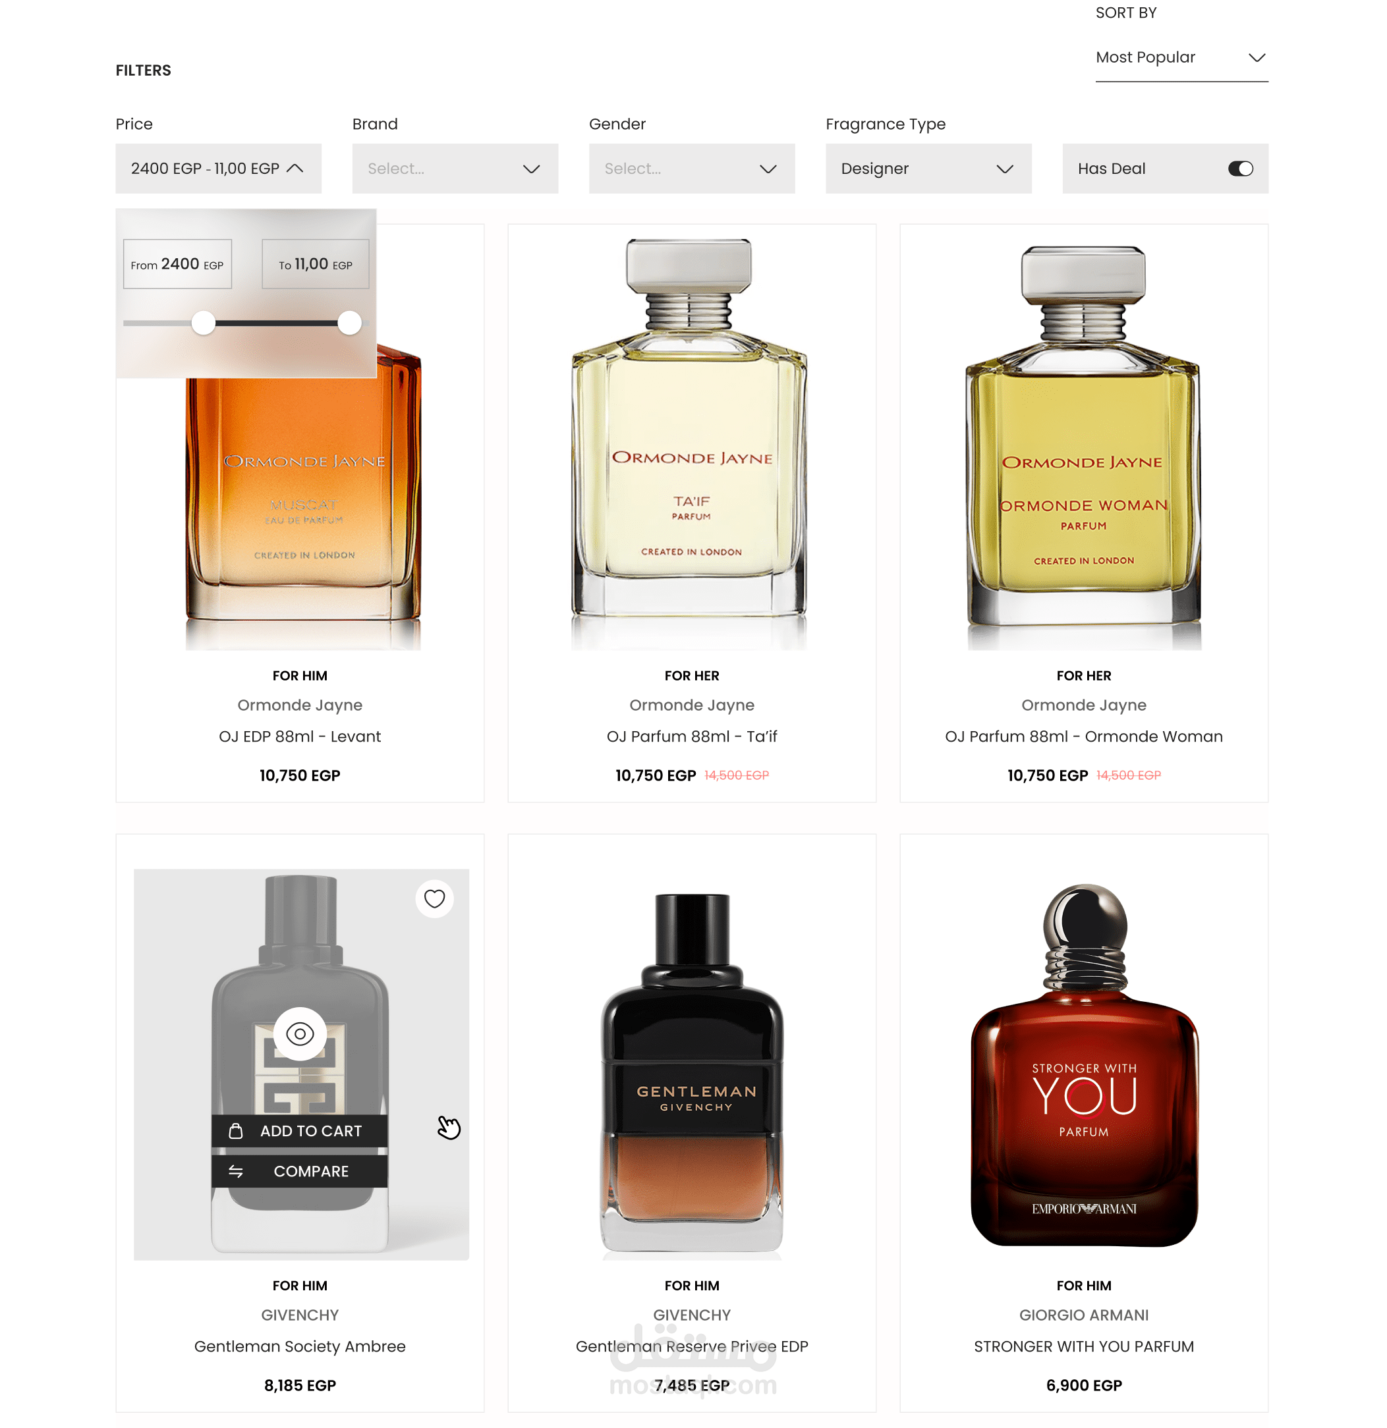The height and width of the screenshot is (1428, 1387).
Task: Collapse the Price filter chevron
Action: tap(295, 169)
